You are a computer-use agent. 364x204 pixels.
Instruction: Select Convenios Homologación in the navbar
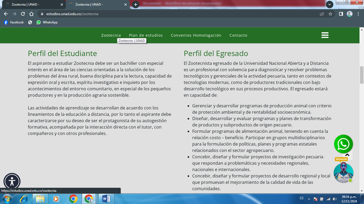pos(196,35)
